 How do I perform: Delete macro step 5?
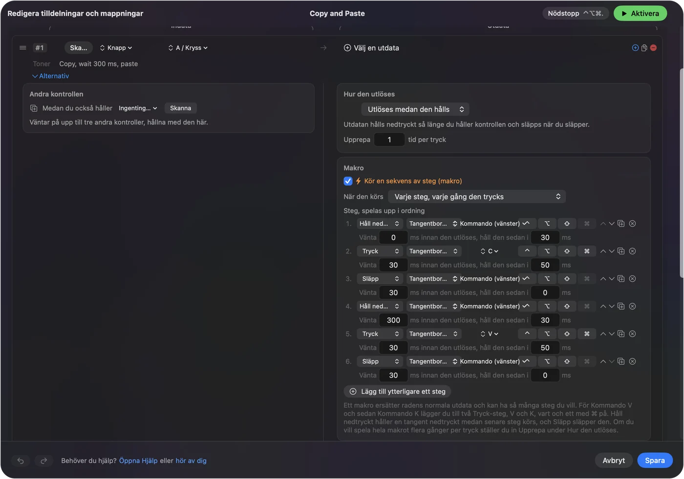click(x=632, y=334)
